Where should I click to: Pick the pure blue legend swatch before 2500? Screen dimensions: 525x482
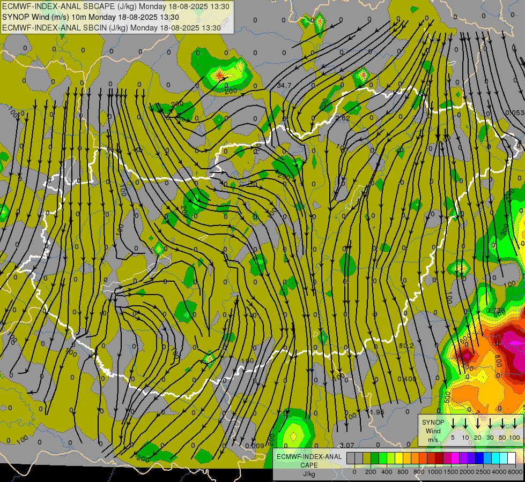pos(479,458)
